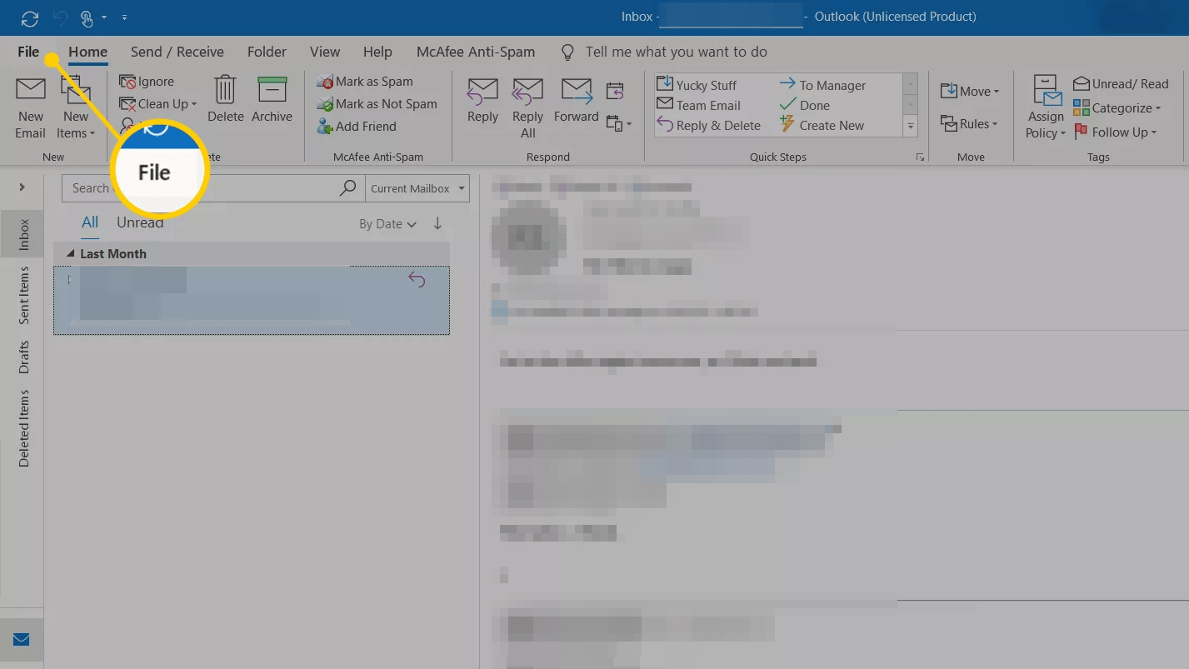Viewport: 1189px width, 669px height.
Task: Collapse the Last Month group
Action: (72, 254)
